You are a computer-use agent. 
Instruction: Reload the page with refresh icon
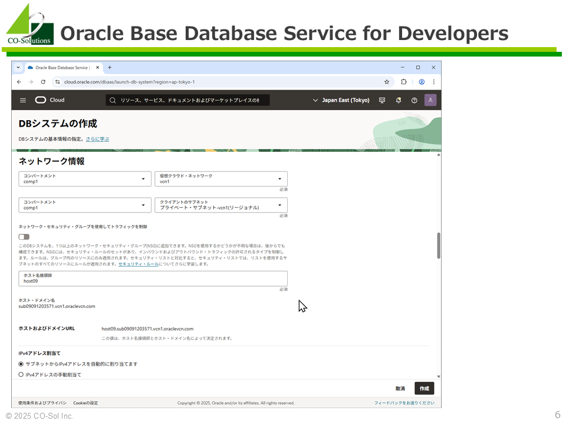43,82
